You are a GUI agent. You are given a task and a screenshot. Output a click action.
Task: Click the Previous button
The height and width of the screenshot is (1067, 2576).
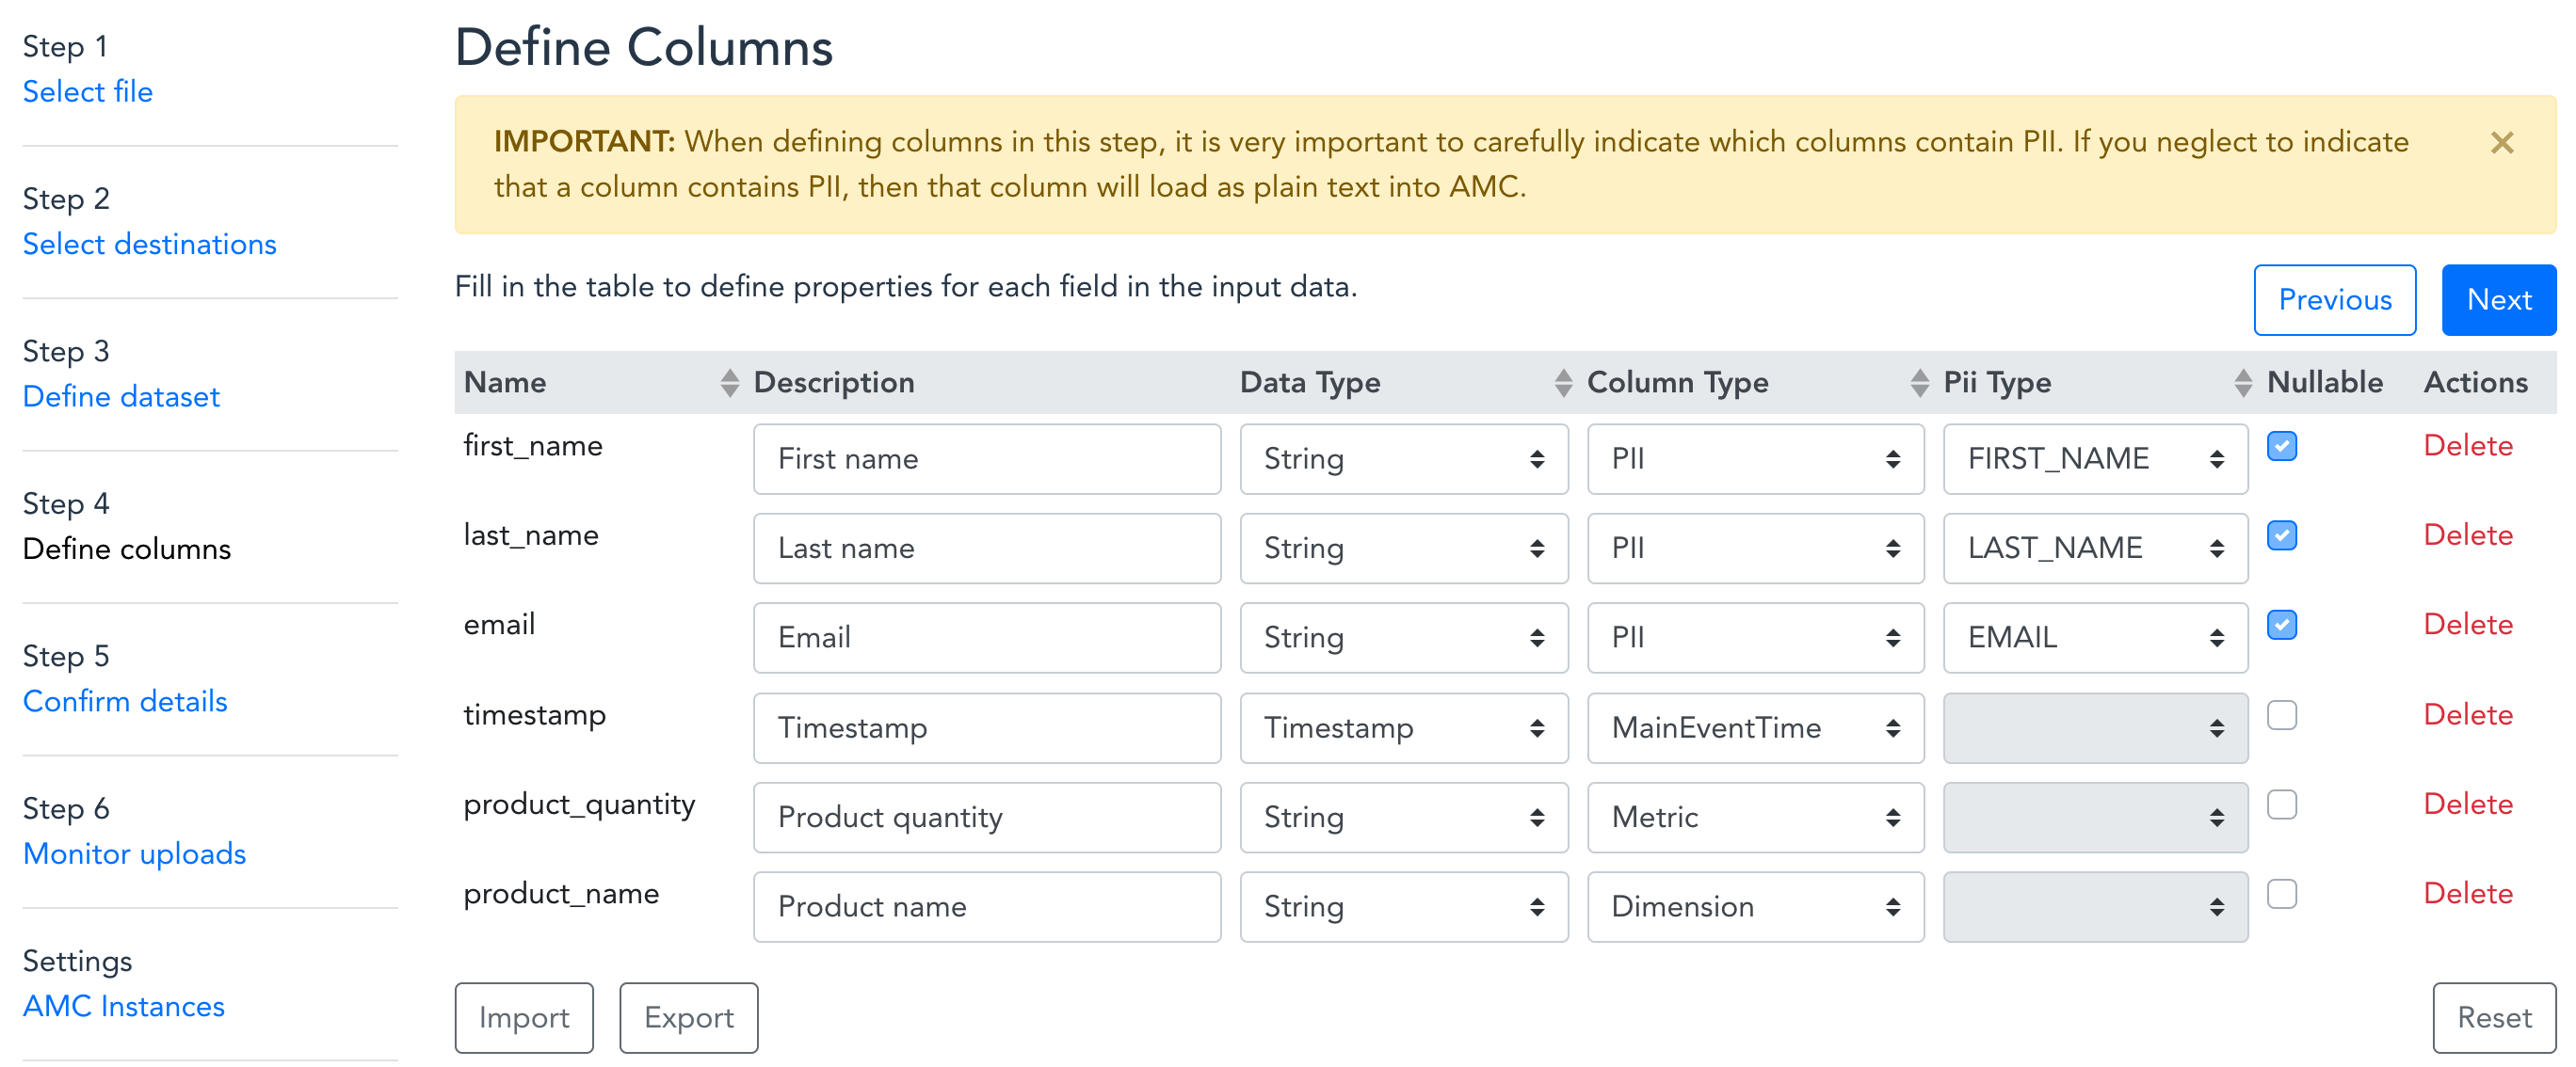(2335, 300)
